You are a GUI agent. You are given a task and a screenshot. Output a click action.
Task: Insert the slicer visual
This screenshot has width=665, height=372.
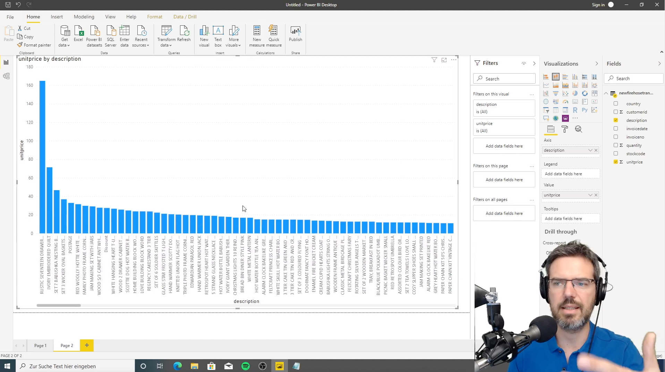pyautogui.click(x=546, y=110)
